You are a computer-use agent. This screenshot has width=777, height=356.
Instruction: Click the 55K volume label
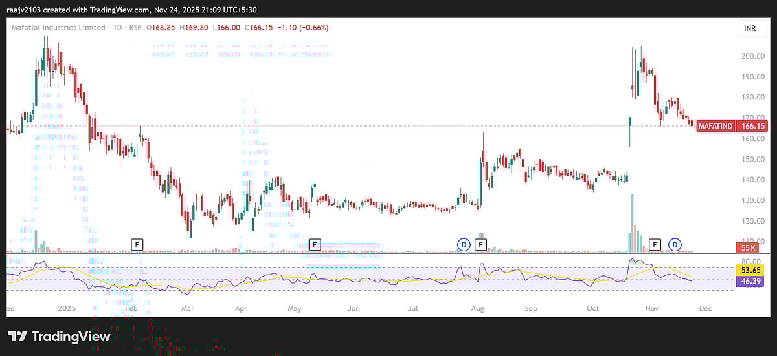[x=749, y=248]
